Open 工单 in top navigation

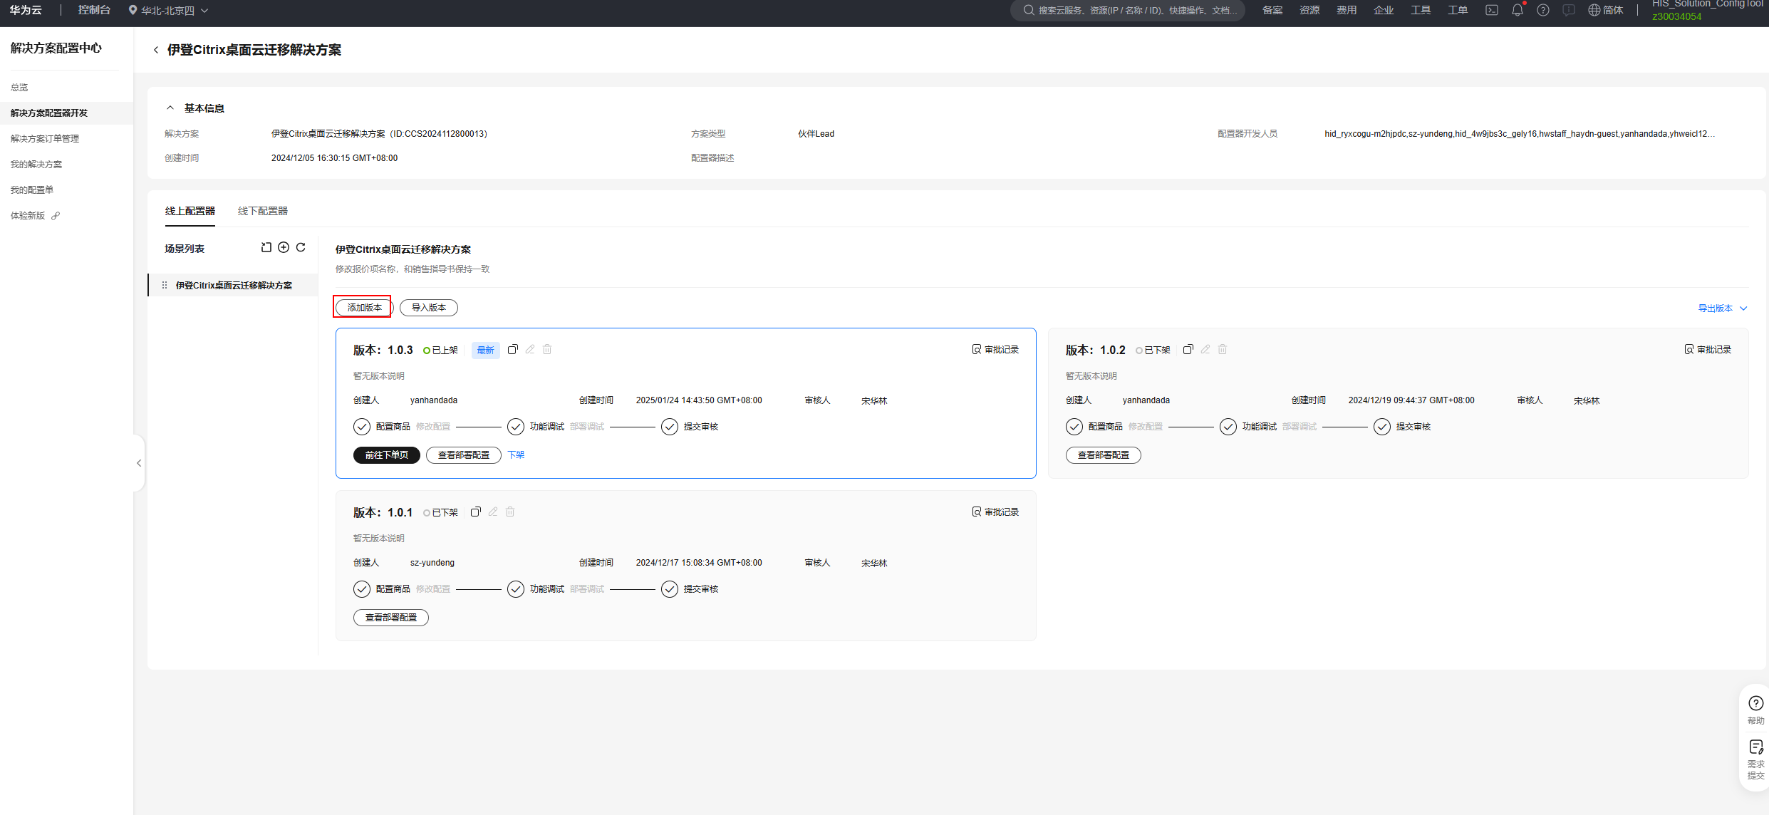[1458, 10]
